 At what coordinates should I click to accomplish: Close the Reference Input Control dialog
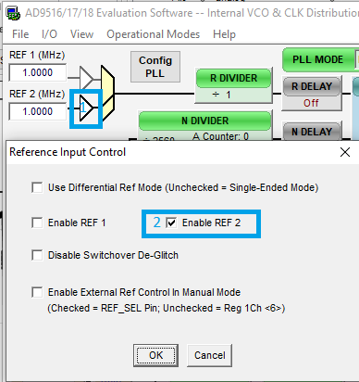coord(345,152)
